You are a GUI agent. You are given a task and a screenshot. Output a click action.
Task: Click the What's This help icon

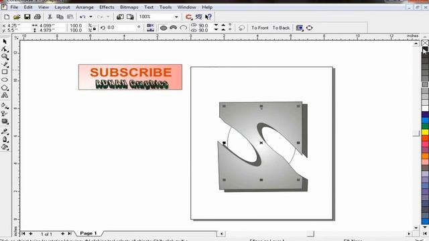(x=208, y=17)
